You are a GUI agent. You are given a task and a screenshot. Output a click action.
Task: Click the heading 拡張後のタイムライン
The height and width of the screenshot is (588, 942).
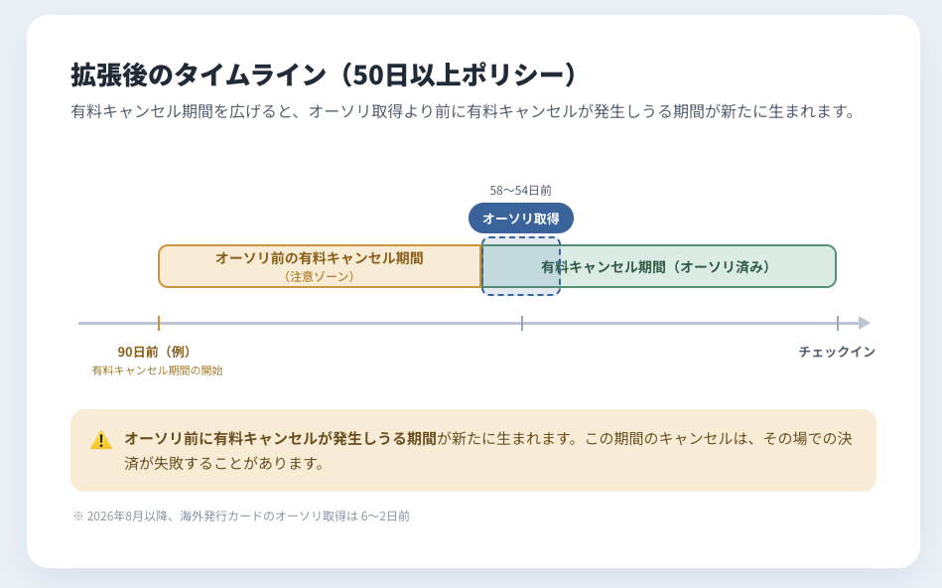tap(199, 74)
